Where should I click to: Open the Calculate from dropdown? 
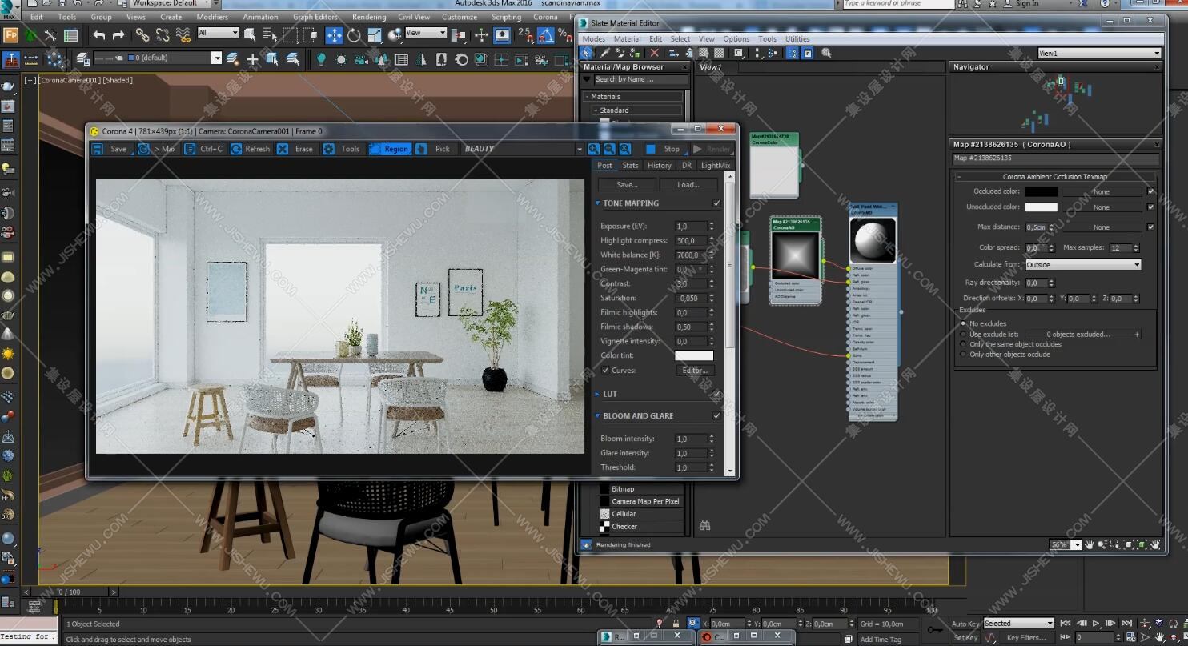[1083, 265]
